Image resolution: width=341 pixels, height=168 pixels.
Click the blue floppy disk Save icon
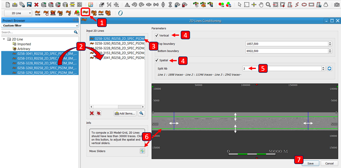29,4
